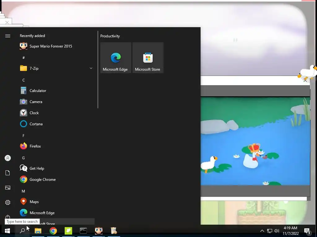This screenshot has width=317, height=237.
Task: Show hidden system tray icons
Action: (262, 231)
